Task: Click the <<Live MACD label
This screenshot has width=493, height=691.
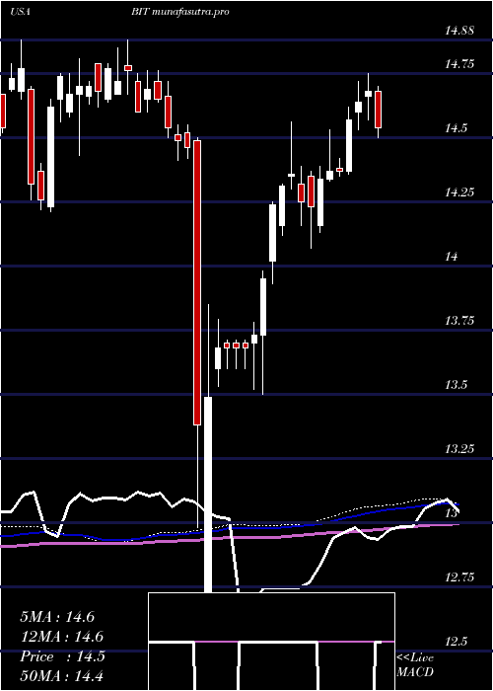Action: [415, 664]
